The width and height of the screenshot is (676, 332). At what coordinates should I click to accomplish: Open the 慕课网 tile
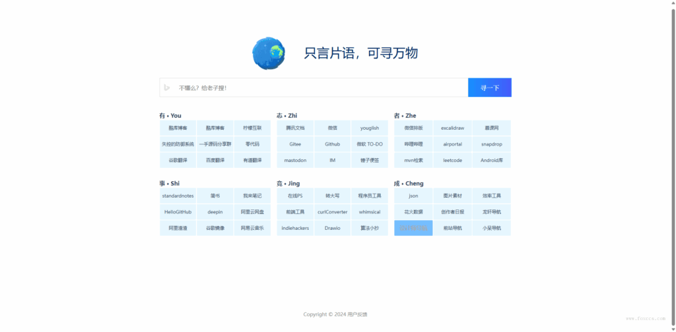[491, 128]
